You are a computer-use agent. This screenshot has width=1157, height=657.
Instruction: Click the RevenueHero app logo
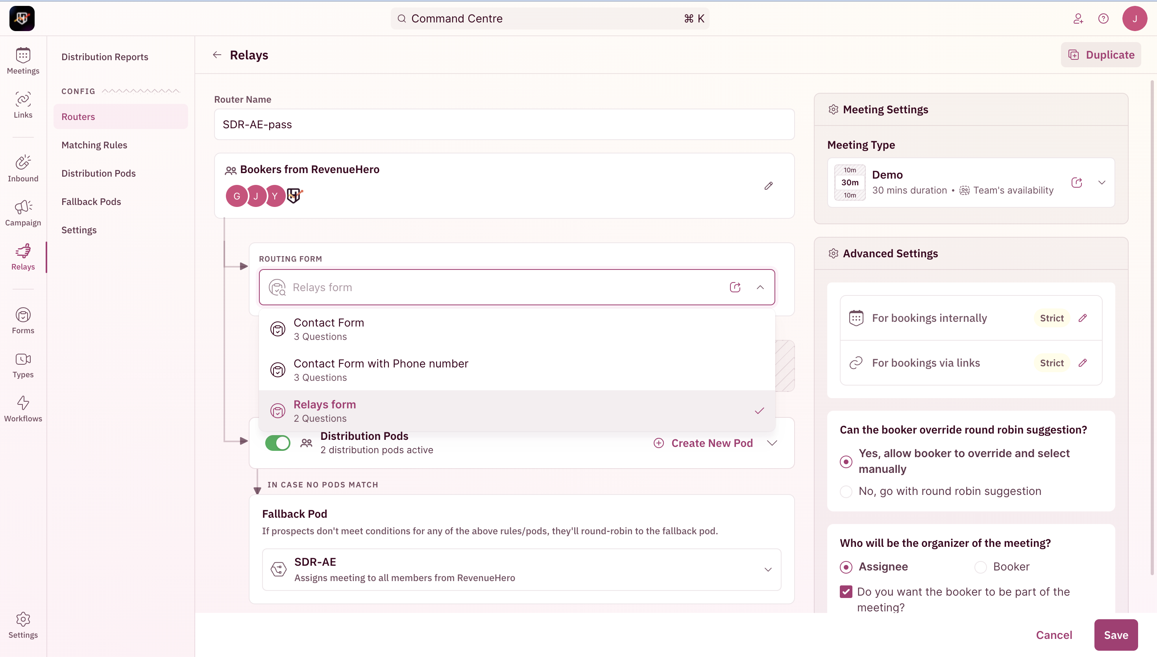22,18
